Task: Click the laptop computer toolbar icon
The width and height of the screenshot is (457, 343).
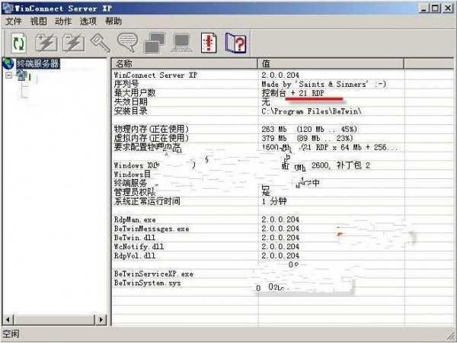Action: coord(182,43)
